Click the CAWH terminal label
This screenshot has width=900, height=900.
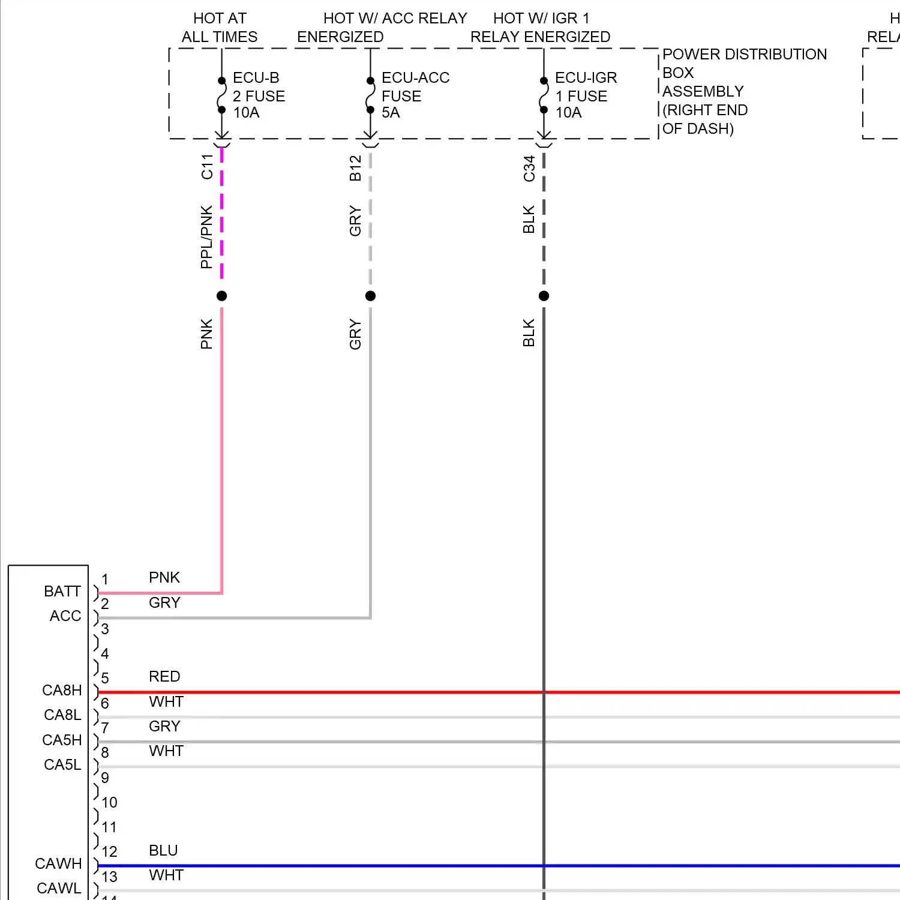pos(58,864)
